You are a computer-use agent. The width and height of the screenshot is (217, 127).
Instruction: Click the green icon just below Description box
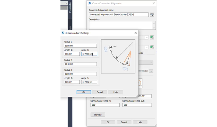pos(152,37)
